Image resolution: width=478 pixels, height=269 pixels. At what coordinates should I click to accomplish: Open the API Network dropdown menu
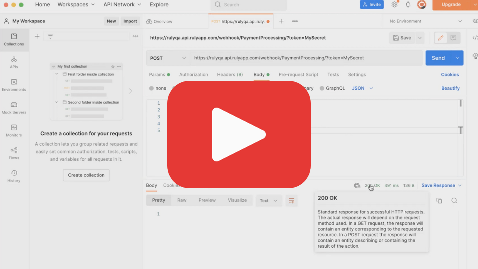122,4
